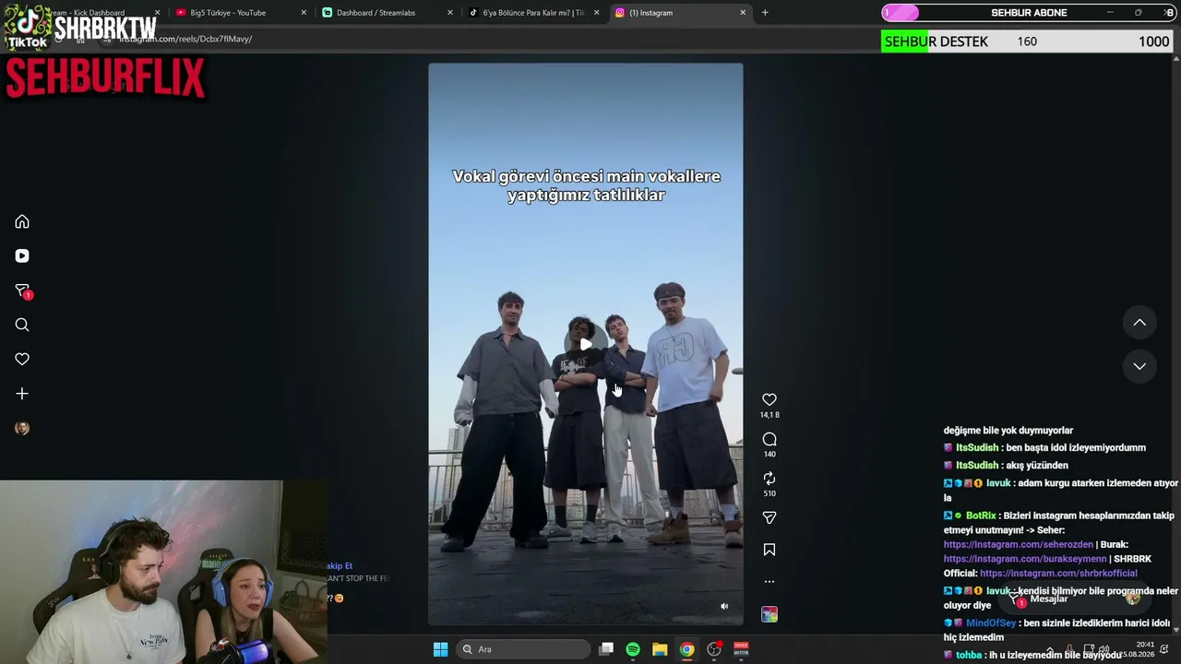The width and height of the screenshot is (1181, 664).
Task: Open Notifications heart icon in sidebar
Action: pos(22,359)
